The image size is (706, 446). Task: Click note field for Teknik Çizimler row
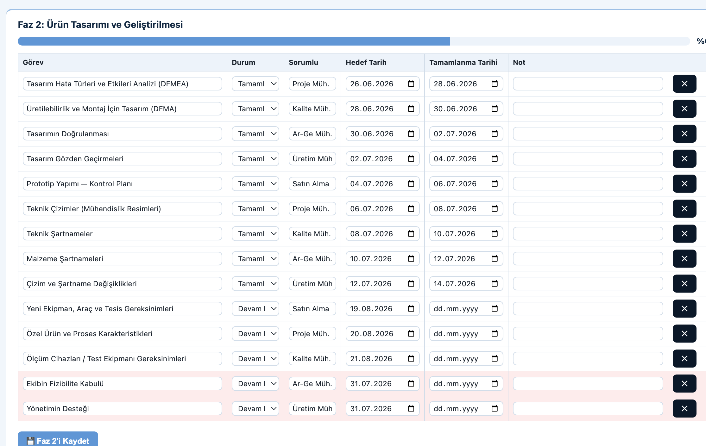pyautogui.click(x=588, y=209)
